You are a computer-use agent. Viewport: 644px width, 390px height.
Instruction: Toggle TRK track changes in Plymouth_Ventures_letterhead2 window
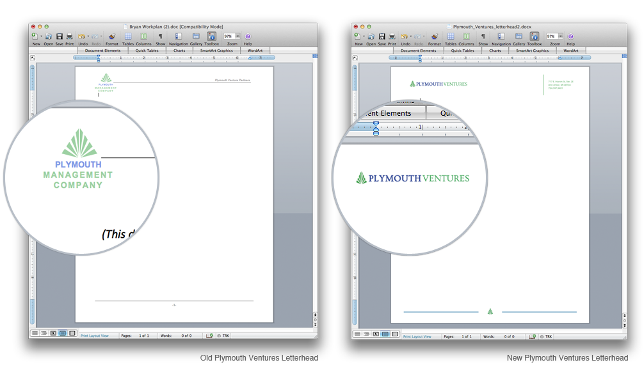[x=547, y=336]
